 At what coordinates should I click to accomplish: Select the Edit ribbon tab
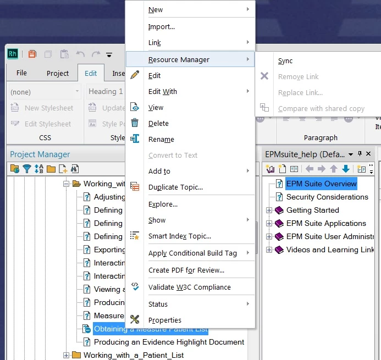tap(91, 73)
